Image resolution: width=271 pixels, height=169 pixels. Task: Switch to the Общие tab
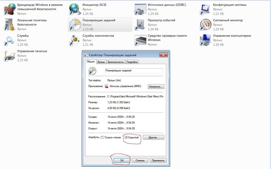point(91,61)
